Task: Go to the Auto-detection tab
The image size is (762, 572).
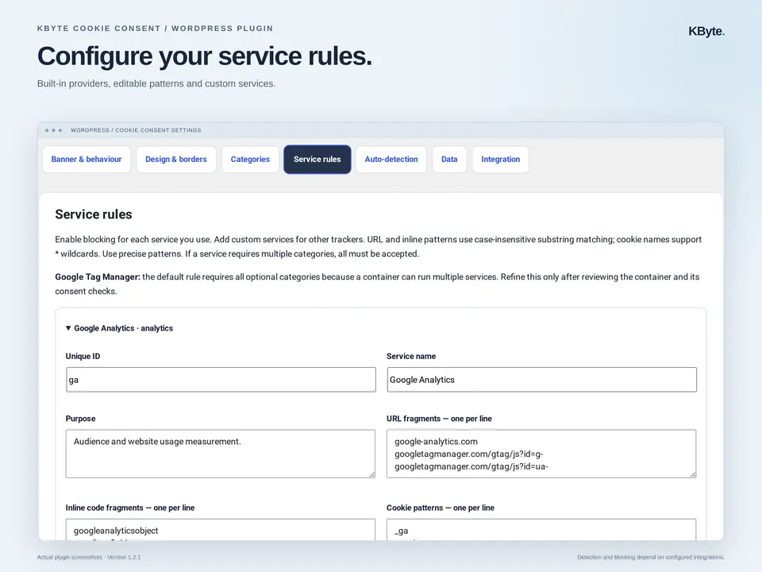Action: (x=391, y=159)
